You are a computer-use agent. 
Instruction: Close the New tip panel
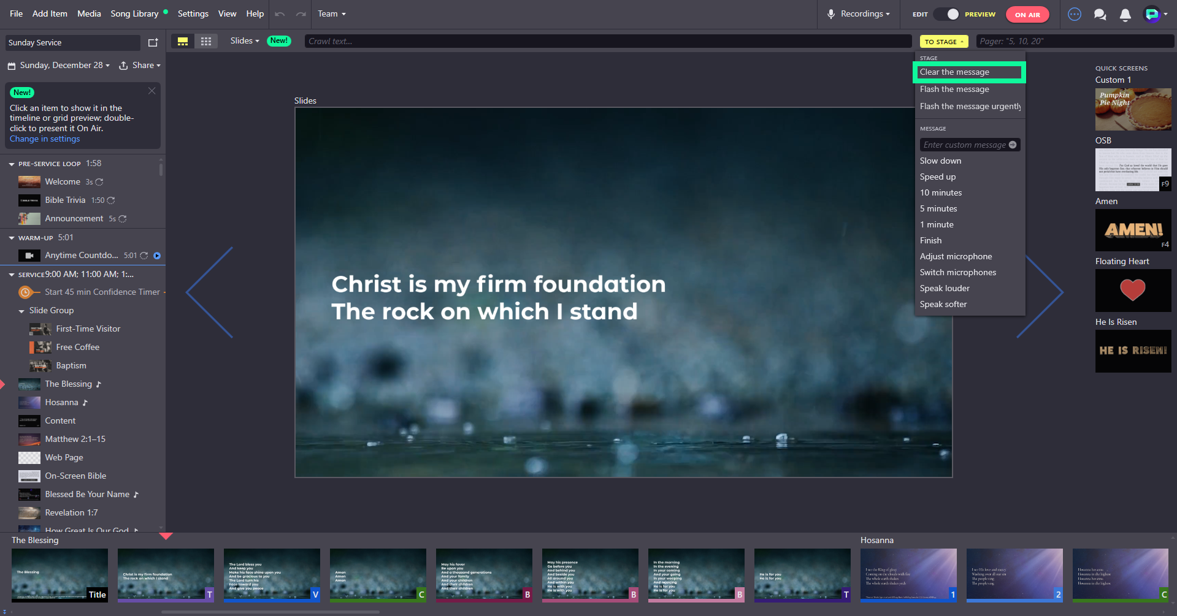click(151, 91)
